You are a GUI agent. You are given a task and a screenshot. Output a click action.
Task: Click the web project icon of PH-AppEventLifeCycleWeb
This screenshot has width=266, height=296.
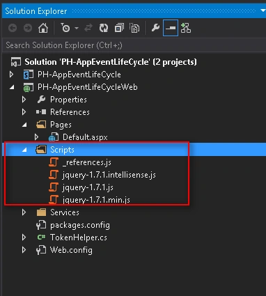click(29, 88)
